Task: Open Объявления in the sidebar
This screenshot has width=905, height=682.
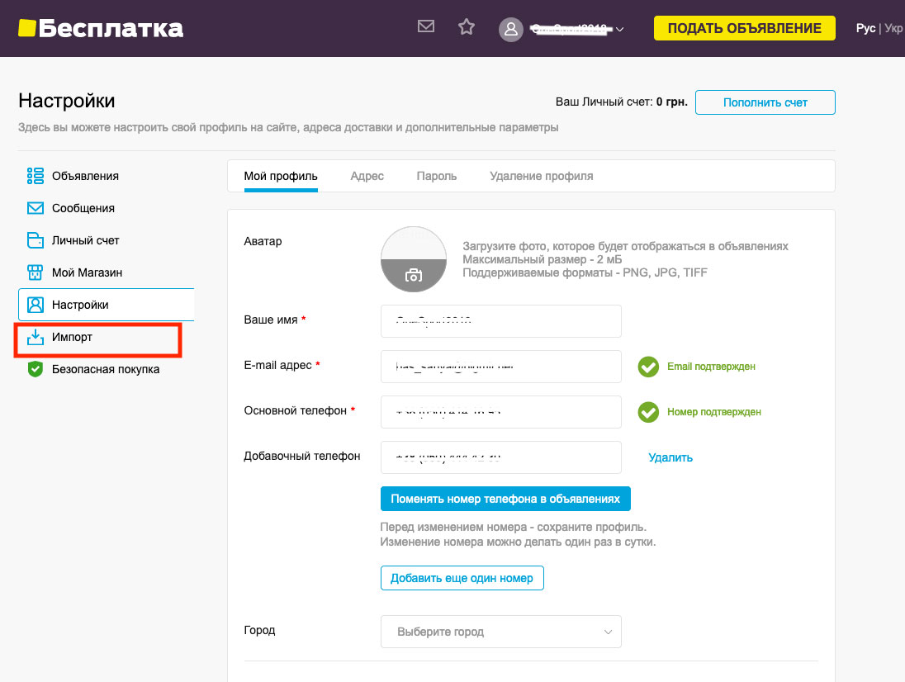Action: pyautogui.click(x=85, y=176)
